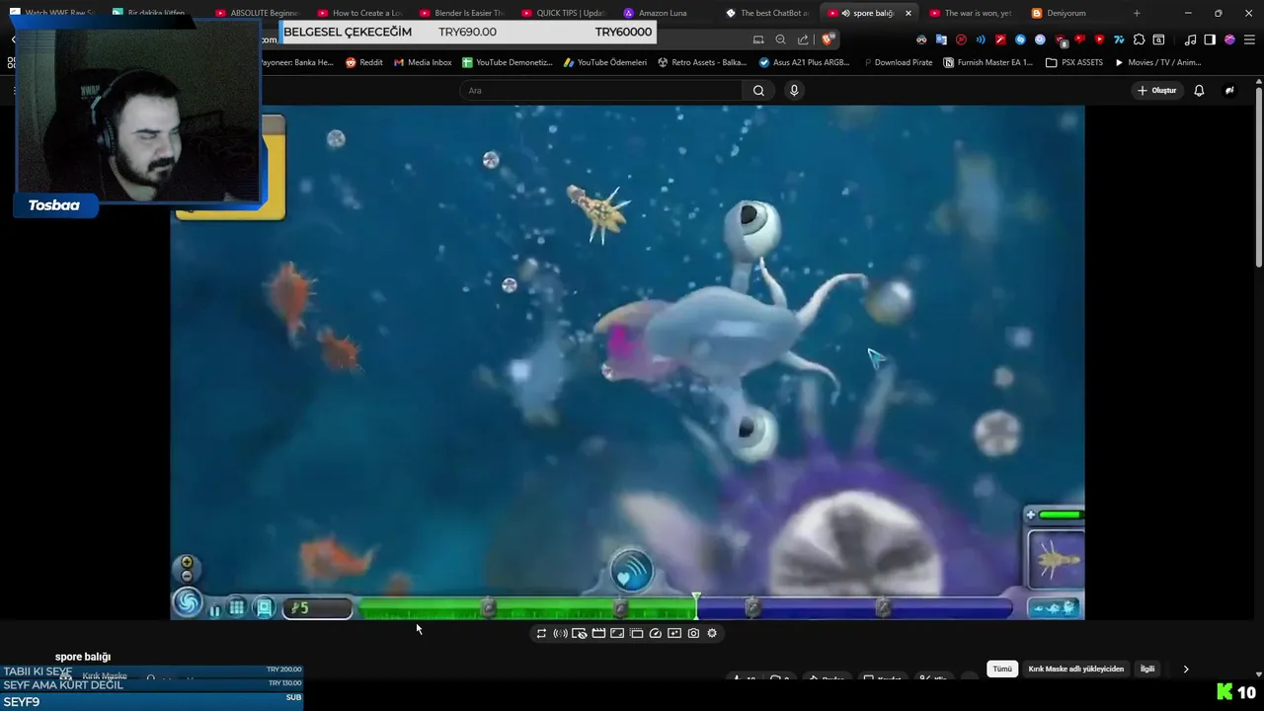This screenshot has height=711, width=1264.
Task: Open a new browser tab
Action: click(1137, 13)
